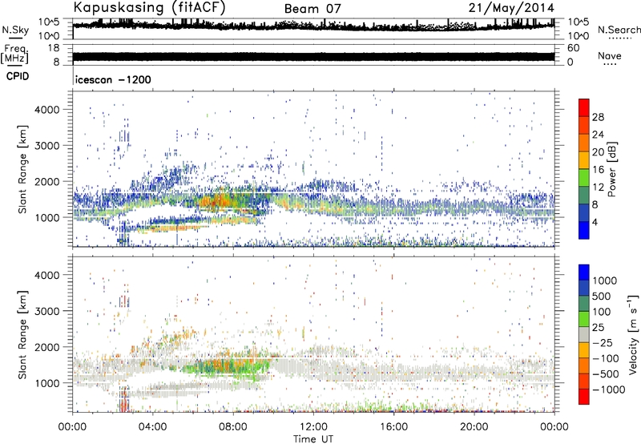Viewport: 641px width, 444px height.
Task: Click the '-100' label on Velocity color bar
Action: coord(606,358)
